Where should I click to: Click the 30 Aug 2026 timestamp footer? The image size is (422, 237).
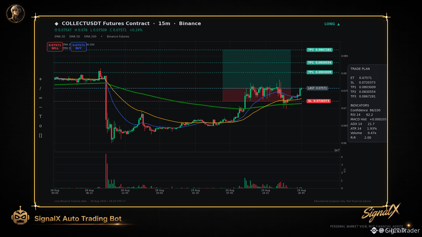coord(108,201)
